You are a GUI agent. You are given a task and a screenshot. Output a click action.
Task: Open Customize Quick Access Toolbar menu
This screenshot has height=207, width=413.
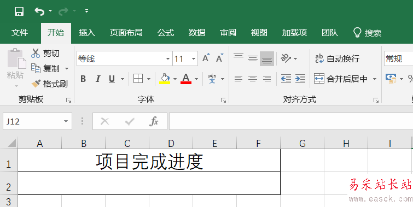point(86,11)
